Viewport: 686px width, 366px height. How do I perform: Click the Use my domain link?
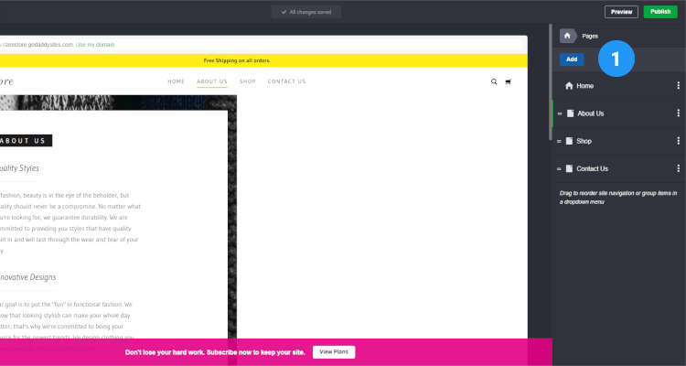[x=95, y=45]
